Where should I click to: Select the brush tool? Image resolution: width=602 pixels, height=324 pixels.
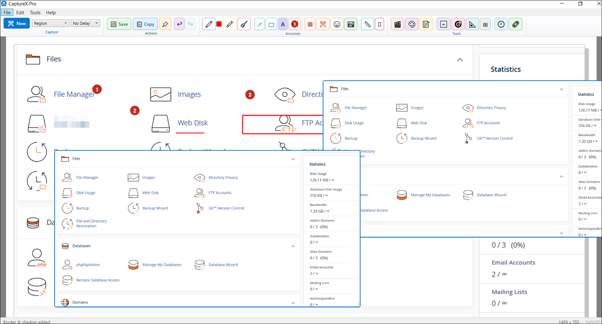point(244,24)
